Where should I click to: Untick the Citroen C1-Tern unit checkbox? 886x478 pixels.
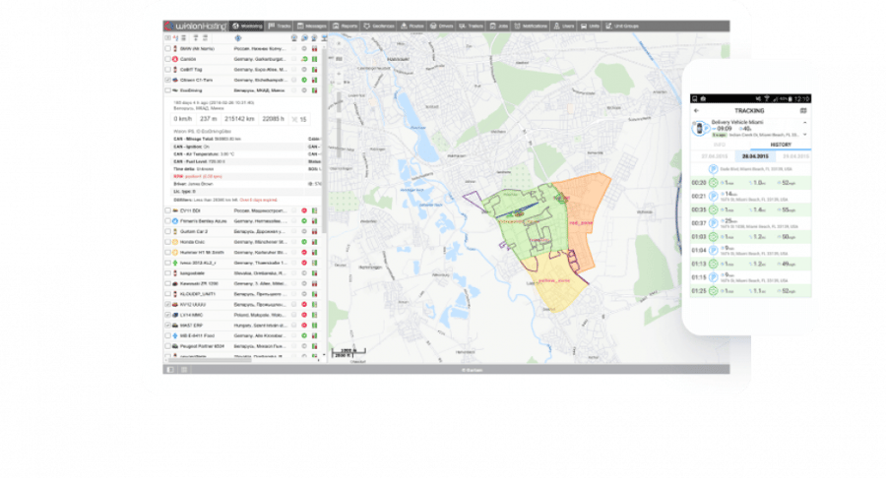[x=167, y=80]
